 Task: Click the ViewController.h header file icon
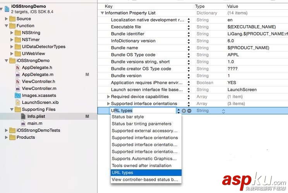pyautogui.click(x=18, y=82)
